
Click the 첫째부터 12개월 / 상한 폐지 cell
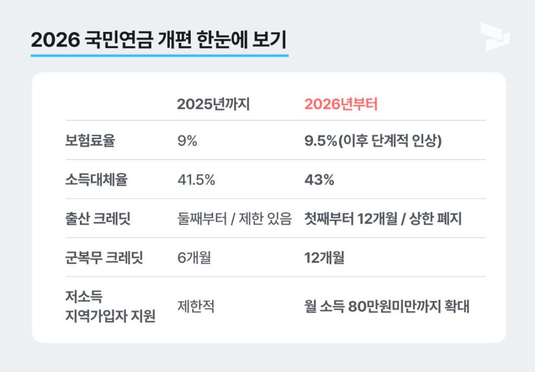(383, 219)
